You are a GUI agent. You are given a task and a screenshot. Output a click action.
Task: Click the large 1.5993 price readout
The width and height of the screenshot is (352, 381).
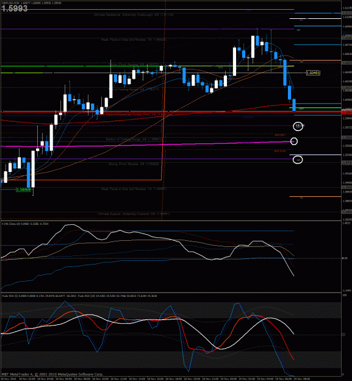(x=15, y=9)
